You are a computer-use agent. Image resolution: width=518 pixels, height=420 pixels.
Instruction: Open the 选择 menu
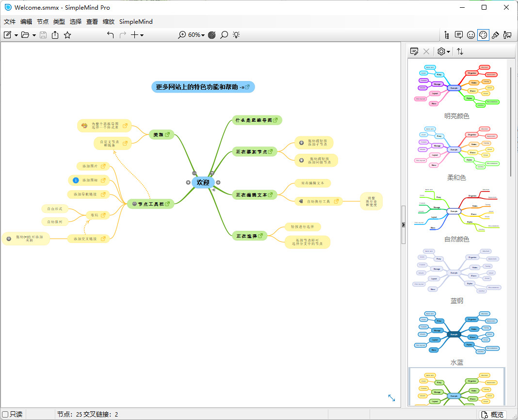click(76, 21)
